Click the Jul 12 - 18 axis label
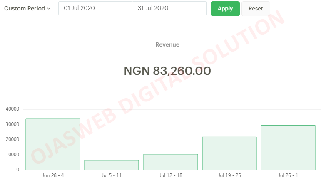This screenshot has width=321, height=185. [x=171, y=175]
